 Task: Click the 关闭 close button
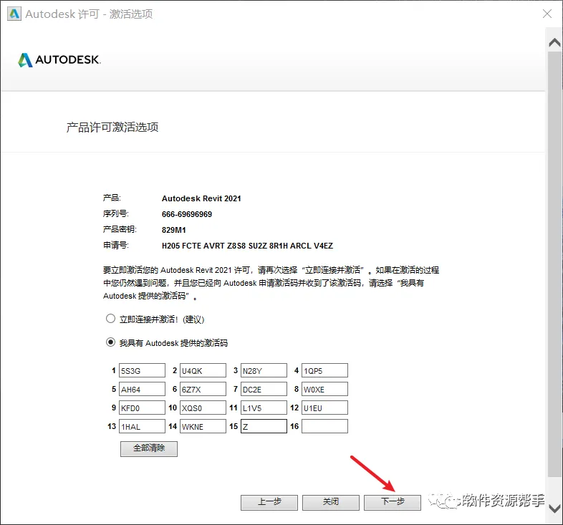coord(331,502)
